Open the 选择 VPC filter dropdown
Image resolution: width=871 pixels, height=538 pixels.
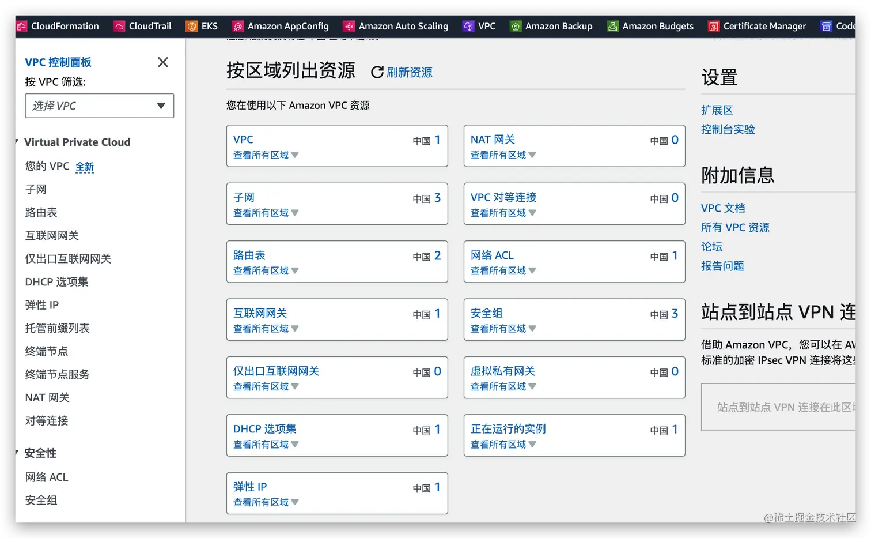coord(100,106)
